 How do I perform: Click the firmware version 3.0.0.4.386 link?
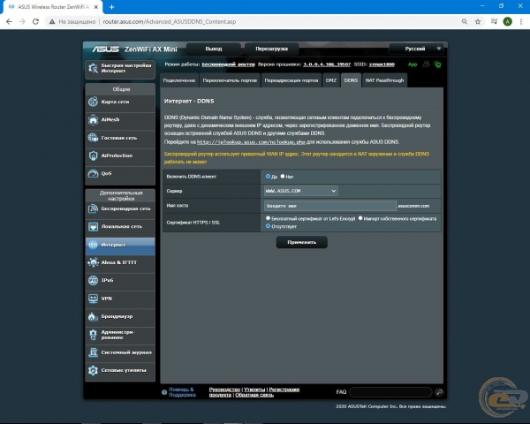[x=327, y=64]
